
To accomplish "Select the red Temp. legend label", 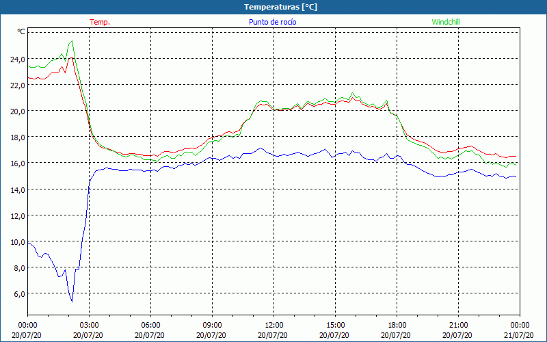I will (x=100, y=22).
